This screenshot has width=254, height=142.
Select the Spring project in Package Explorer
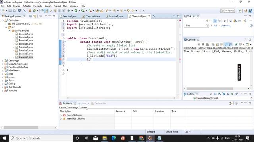12,84
